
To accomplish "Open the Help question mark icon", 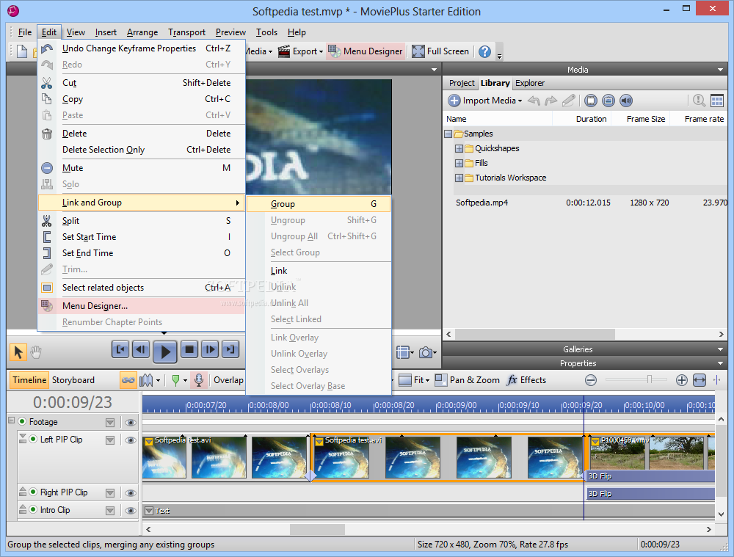I will tap(485, 51).
